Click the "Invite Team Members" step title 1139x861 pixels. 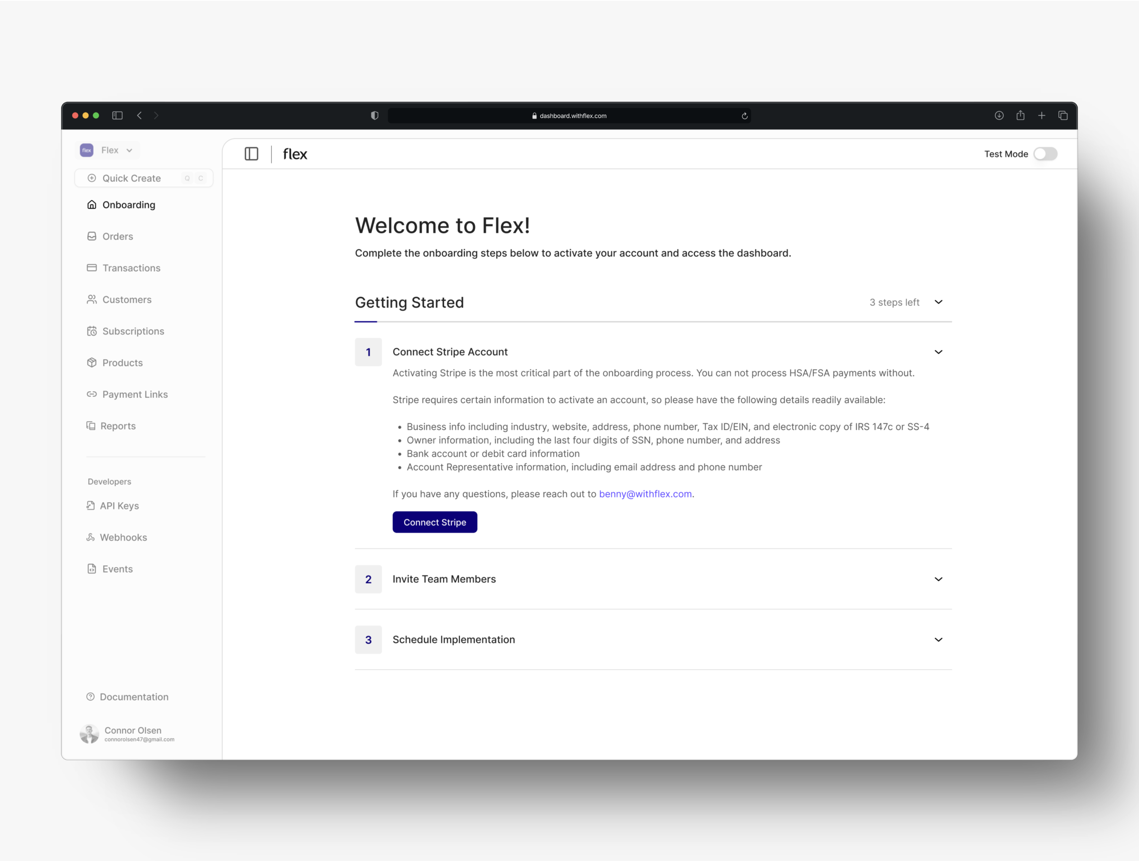[x=444, y=579]
